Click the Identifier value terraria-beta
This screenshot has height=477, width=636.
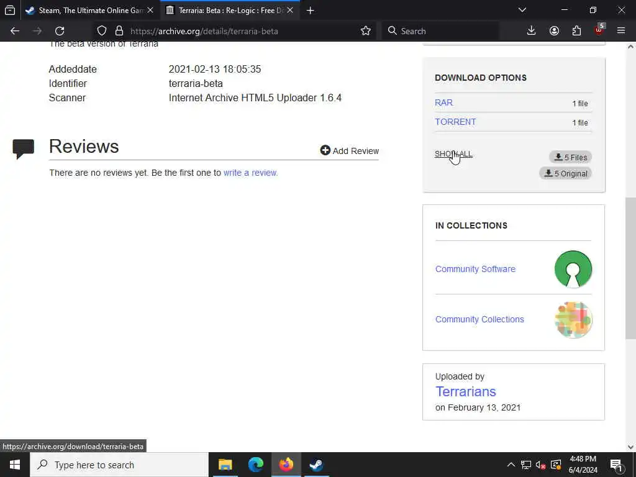(x=196, y=84)
